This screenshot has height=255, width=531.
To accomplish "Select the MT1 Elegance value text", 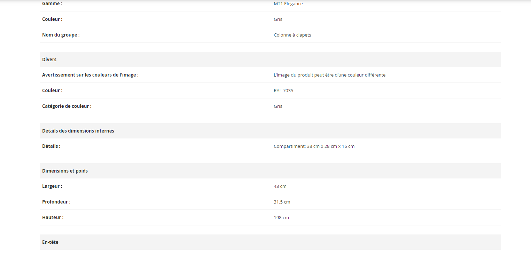I will 288,4.
